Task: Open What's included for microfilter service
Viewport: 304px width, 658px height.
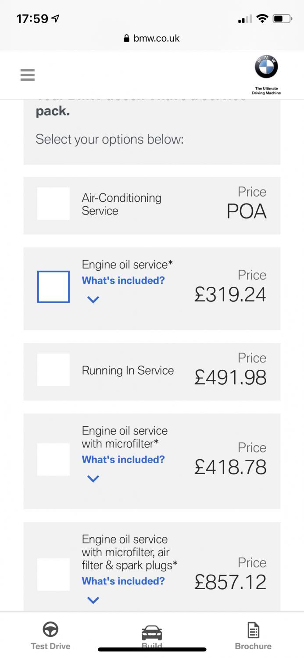Action: [x=123, y=459]
